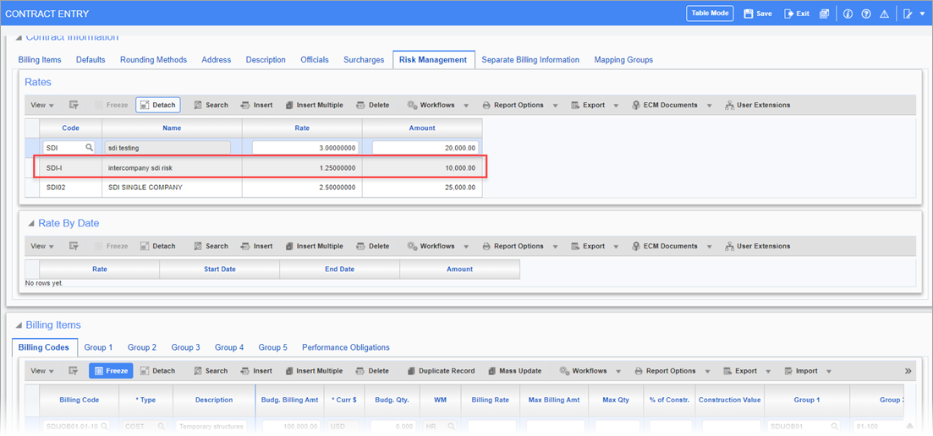This screenshot has height=436, width=933.
Task: Open the Separate Billing Information tab
Action: coord(530,59)
